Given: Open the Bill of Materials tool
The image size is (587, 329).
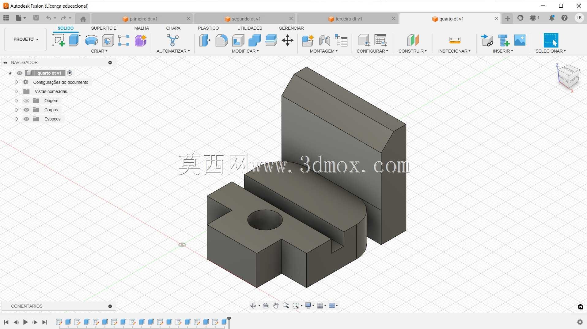Looking at the screenshot, I should click(341, 40).
